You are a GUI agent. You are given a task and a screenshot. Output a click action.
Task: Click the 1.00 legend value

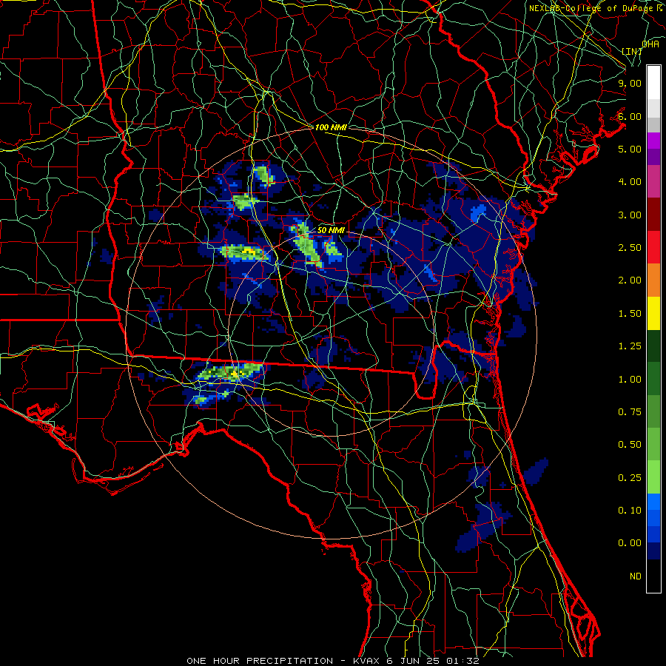pyautogui.click(x=630, y=380)
